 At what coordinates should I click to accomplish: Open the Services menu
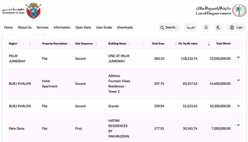point(43,27)
